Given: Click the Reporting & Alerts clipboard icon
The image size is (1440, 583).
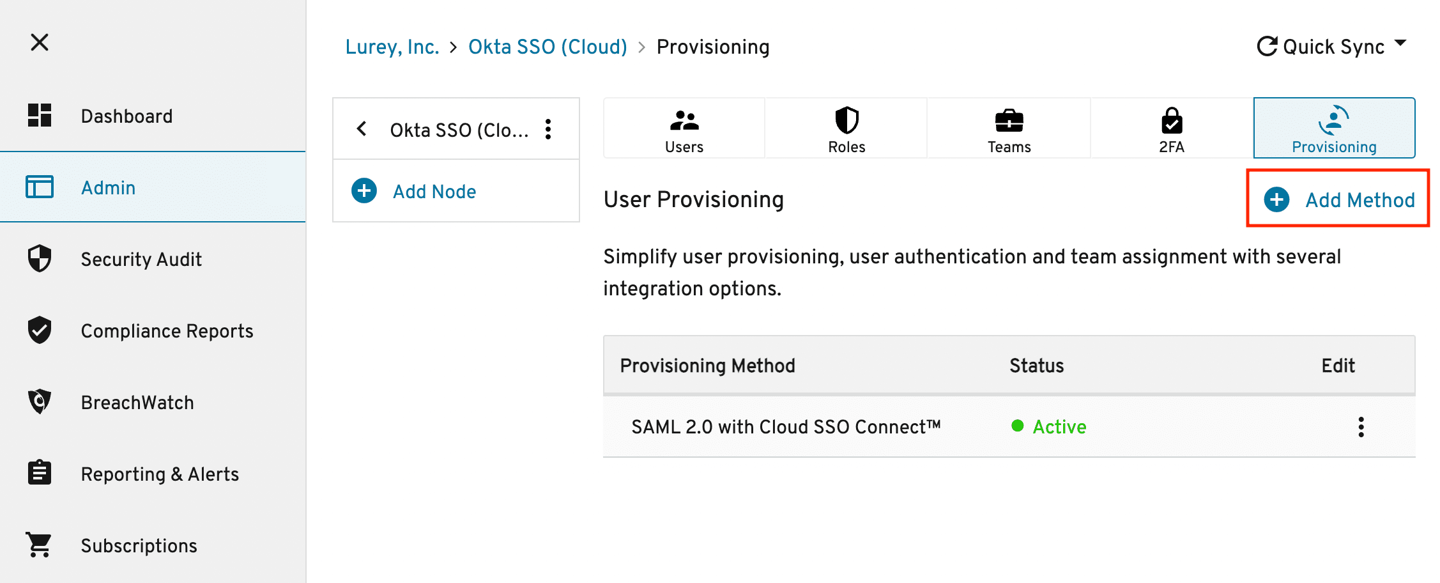Looking at the screenshot, I should pyautogui.click(x=40, y=473).
